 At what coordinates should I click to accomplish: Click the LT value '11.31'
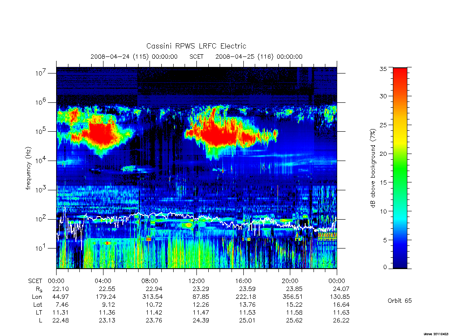pyautogui.click(x=61, y=312)
